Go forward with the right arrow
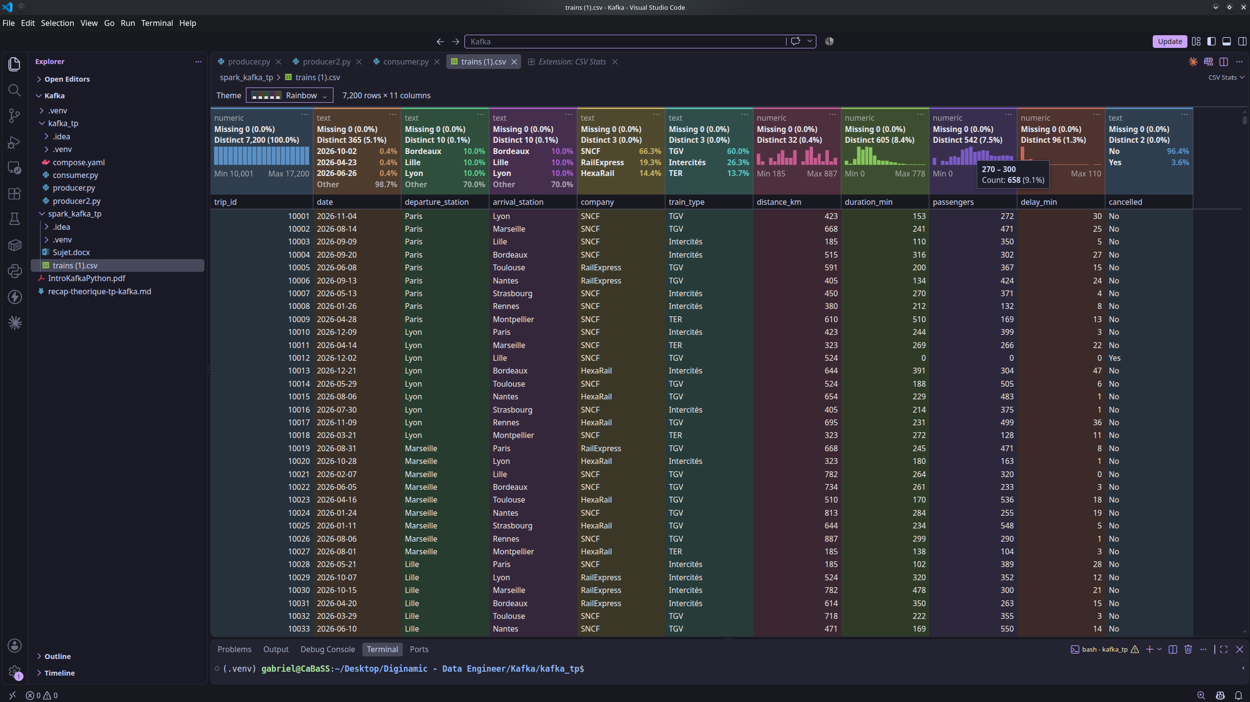Screen dimensions: 1250x702 pyautogui.click(x=456, y=42)
